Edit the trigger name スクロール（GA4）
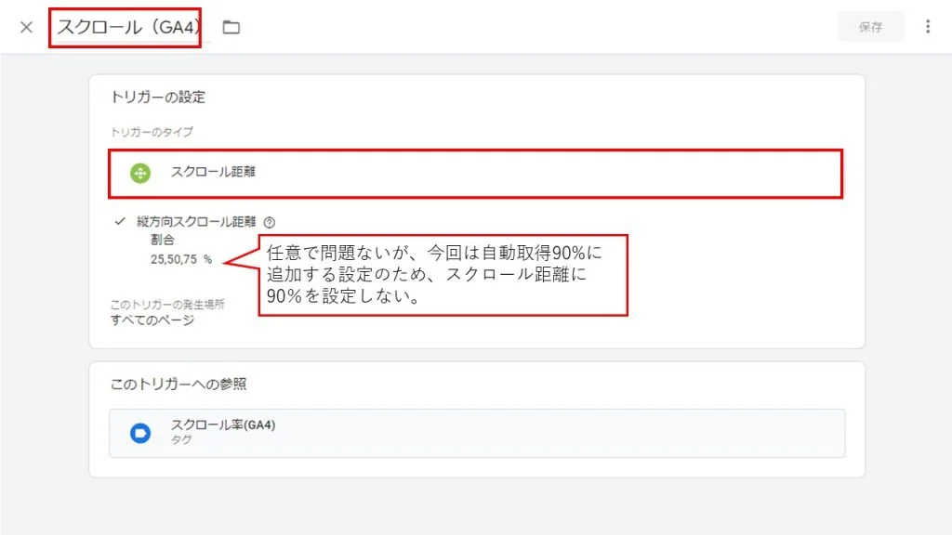Screen dimensions: 952x535 128,27
